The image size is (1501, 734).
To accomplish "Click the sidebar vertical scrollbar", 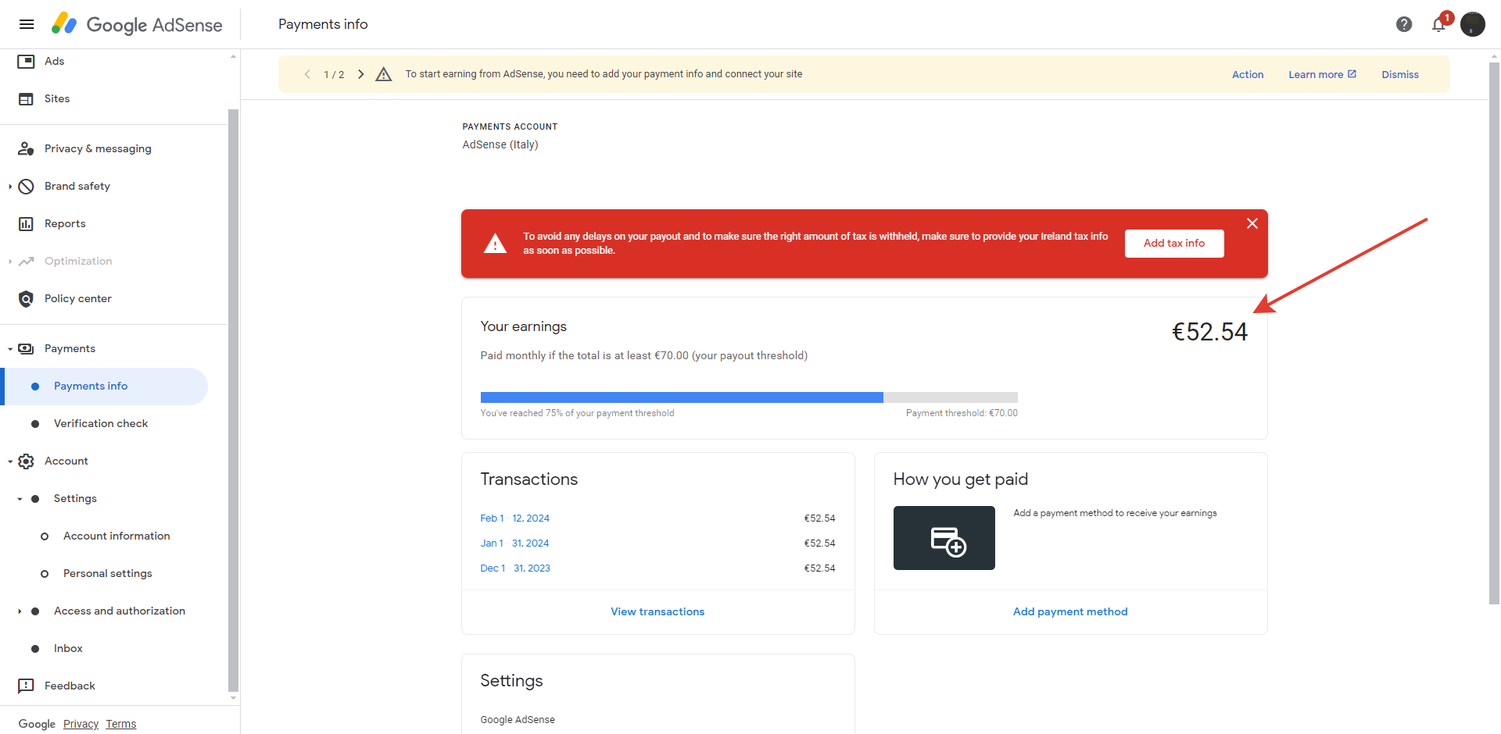I will [233, 400].
